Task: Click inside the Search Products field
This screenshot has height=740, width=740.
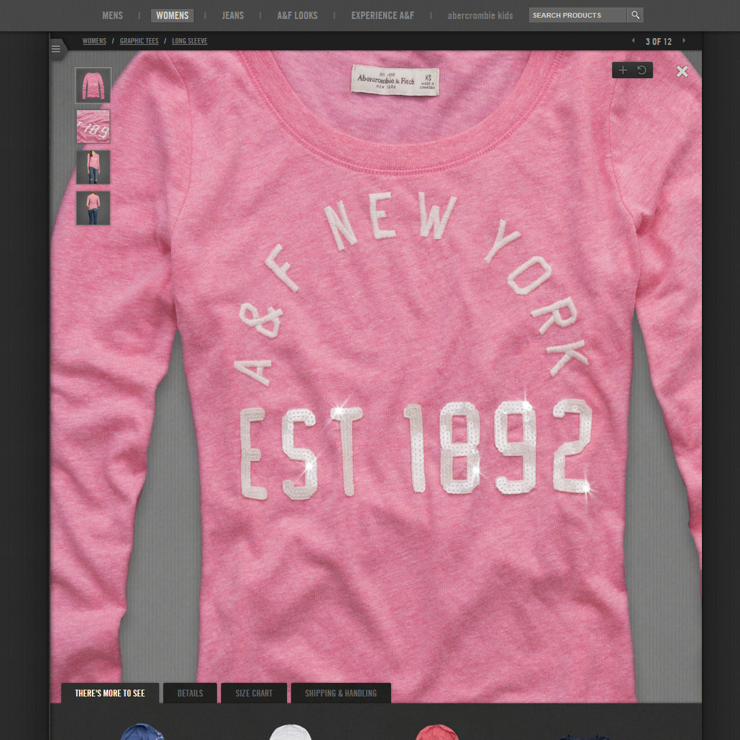Action: [x=577, y=14]
